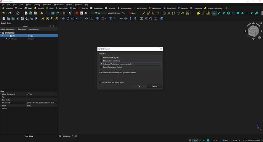Click the What's This help cursor icon
The image size is (263, 142).
[70, 13]
